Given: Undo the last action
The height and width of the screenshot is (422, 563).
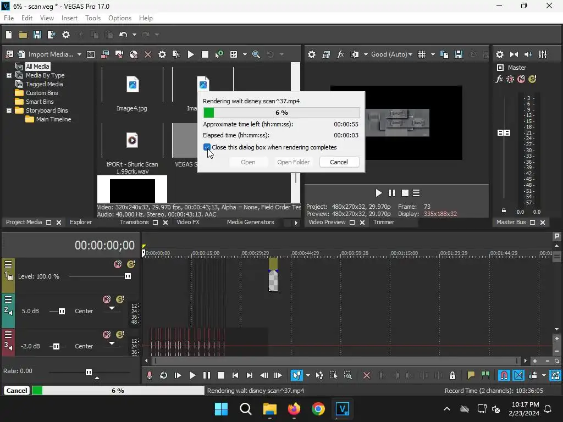Looking at the screenshot, I should point(123,35).
